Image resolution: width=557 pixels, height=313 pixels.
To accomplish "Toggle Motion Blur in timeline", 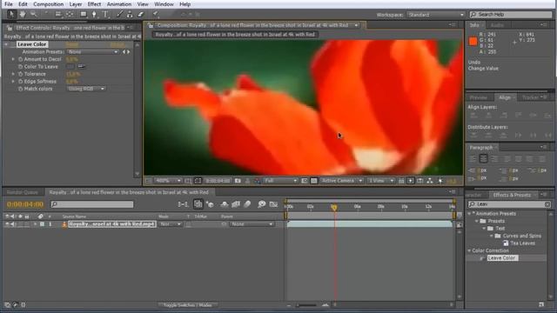I will point(247,204).
